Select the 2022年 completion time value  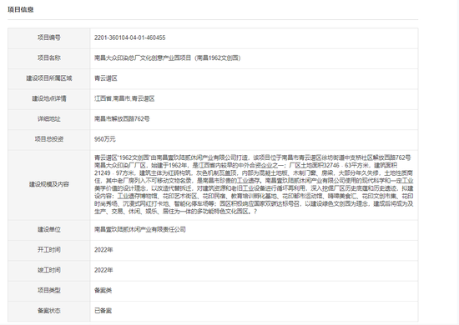click(103, 270)
